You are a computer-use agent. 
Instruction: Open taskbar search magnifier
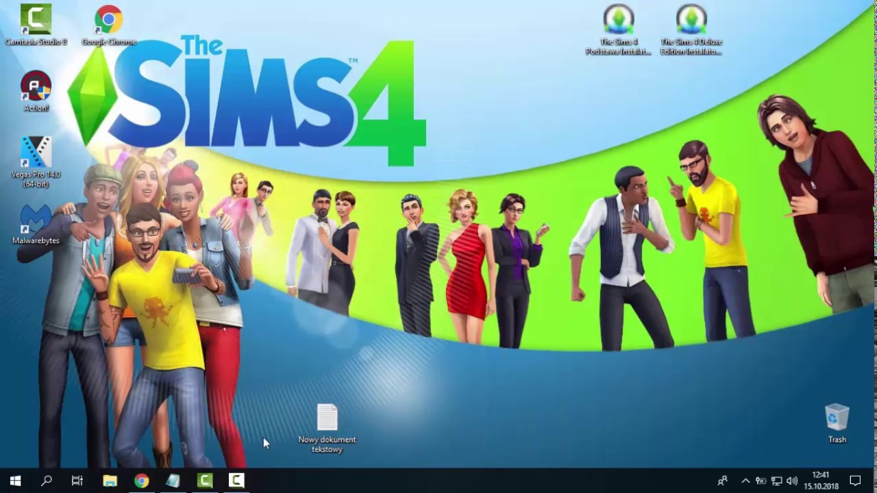tap(46, 481)
